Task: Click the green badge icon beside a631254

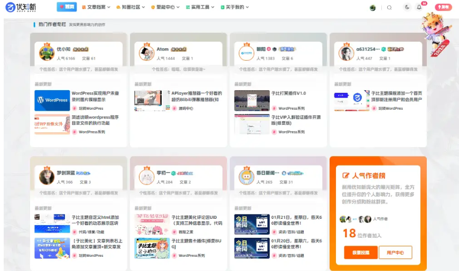Action: [x=383, y=49]
